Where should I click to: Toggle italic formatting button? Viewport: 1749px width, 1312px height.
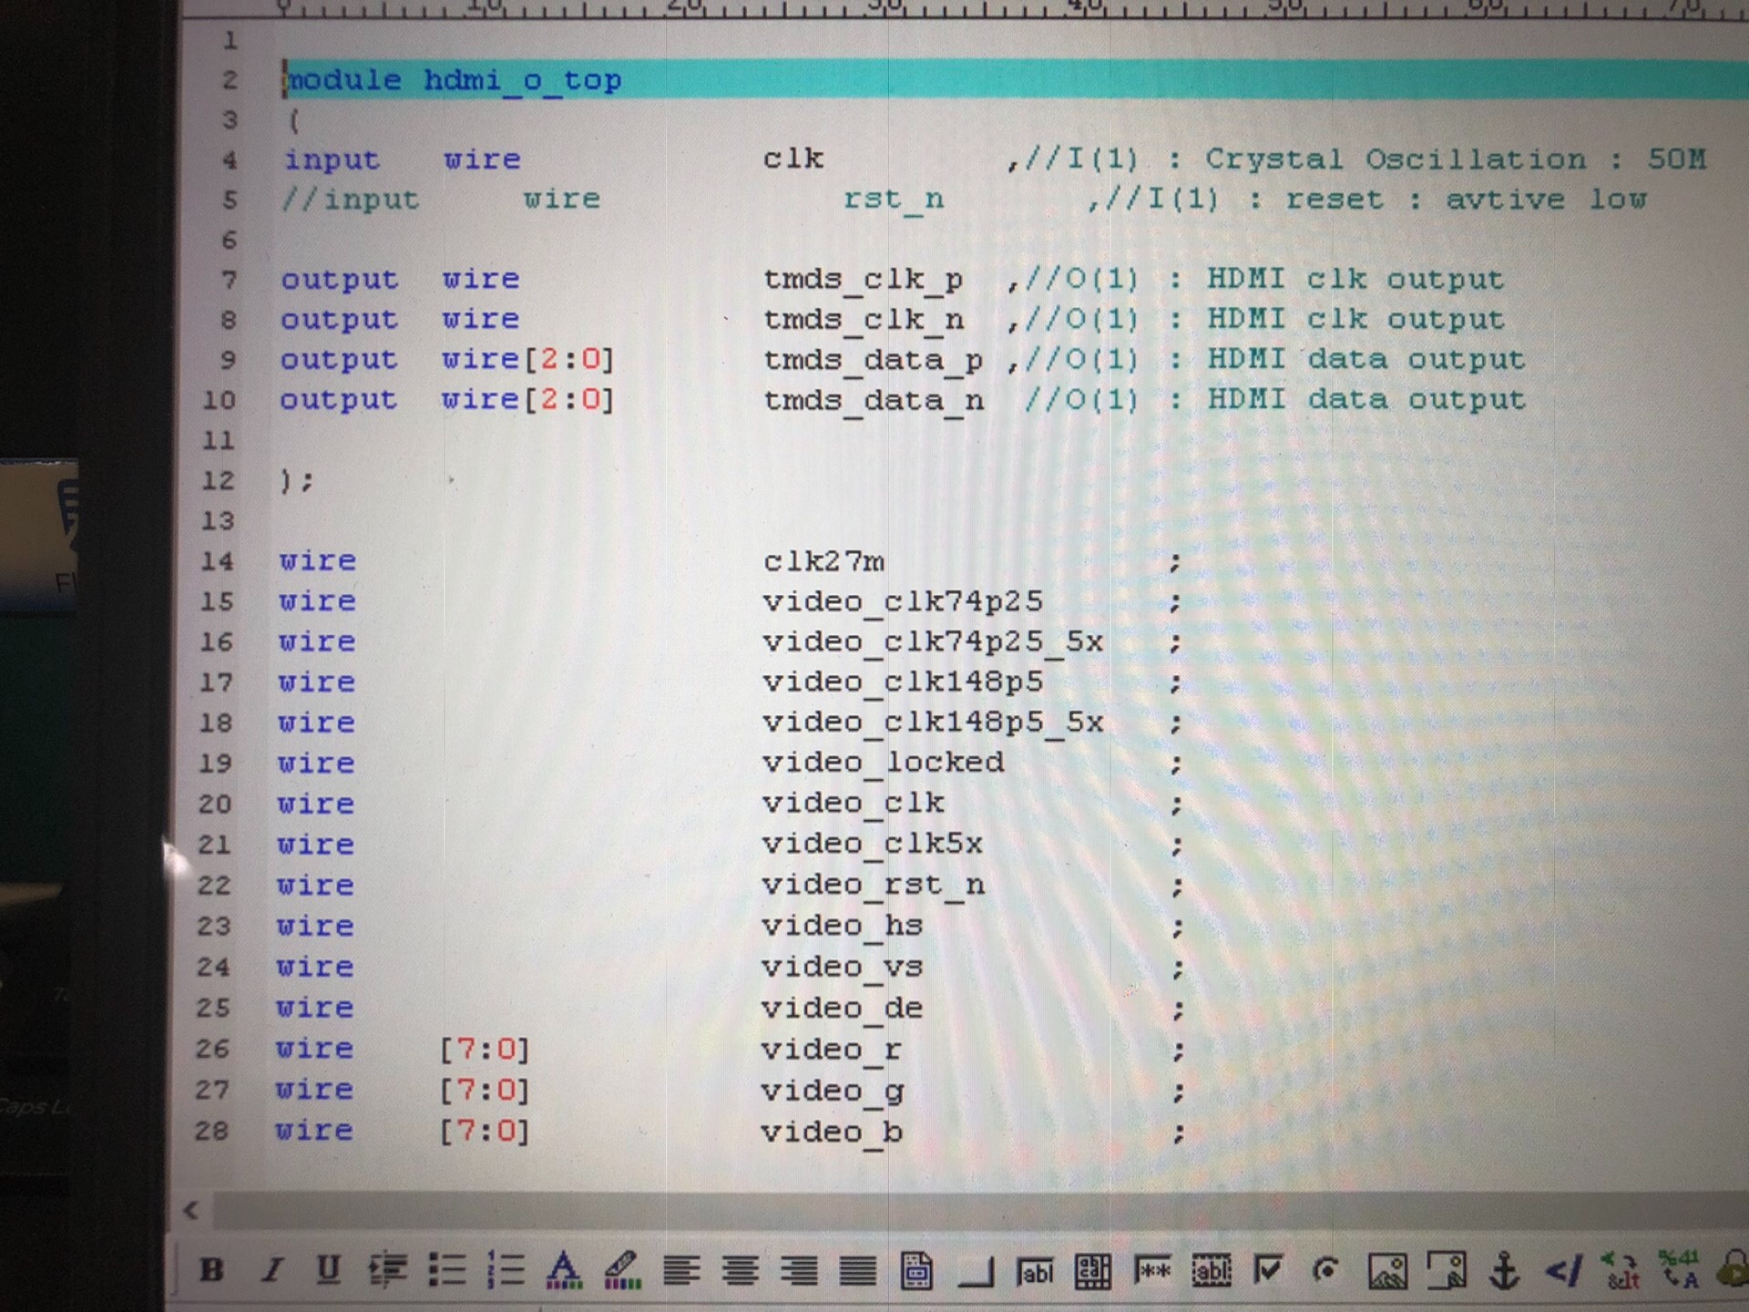[271, 1269]
